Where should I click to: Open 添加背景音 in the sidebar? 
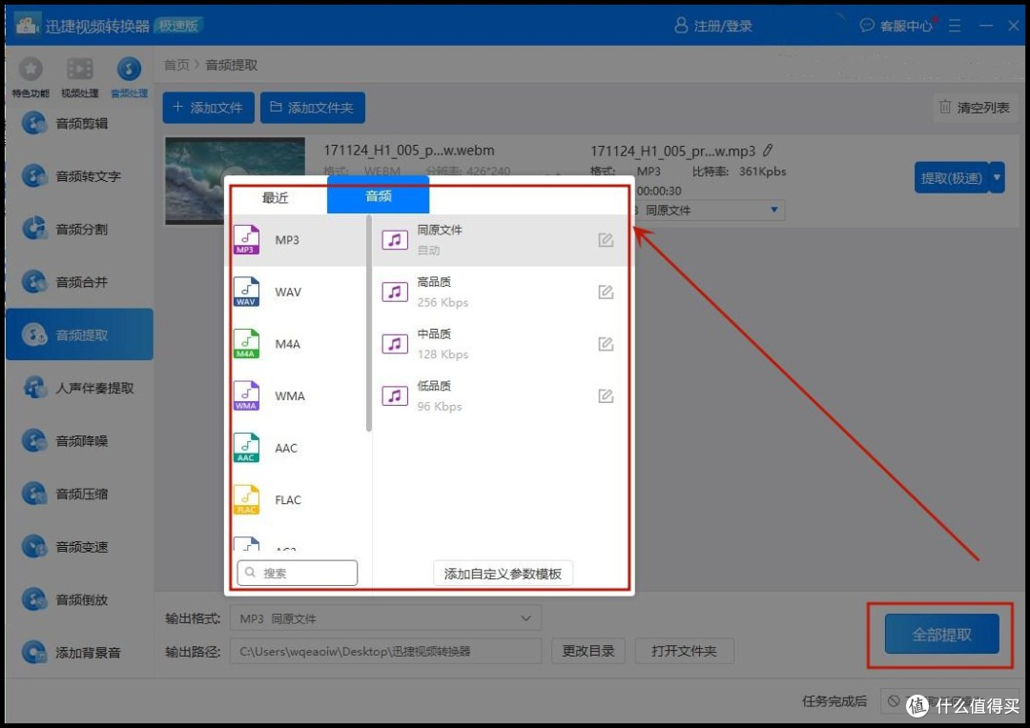(79, 653)
